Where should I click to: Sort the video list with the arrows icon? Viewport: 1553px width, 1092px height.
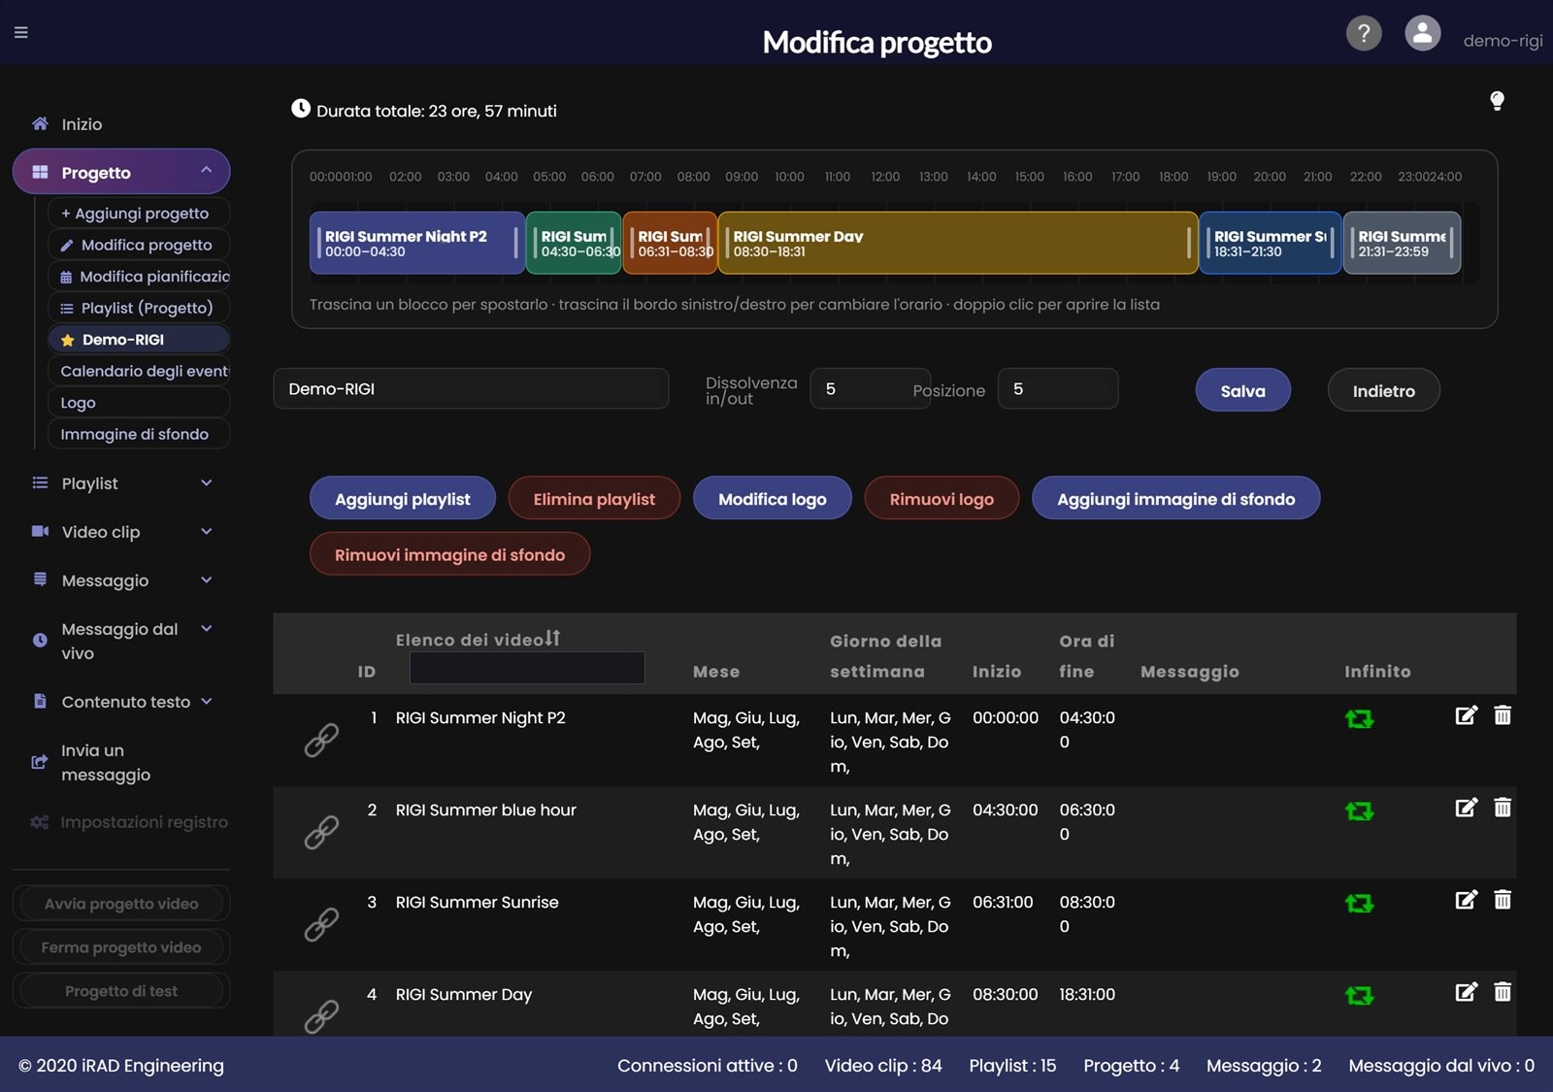[552, 638]
